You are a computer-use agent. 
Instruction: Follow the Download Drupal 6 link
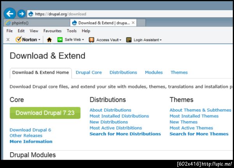[30, 130]
